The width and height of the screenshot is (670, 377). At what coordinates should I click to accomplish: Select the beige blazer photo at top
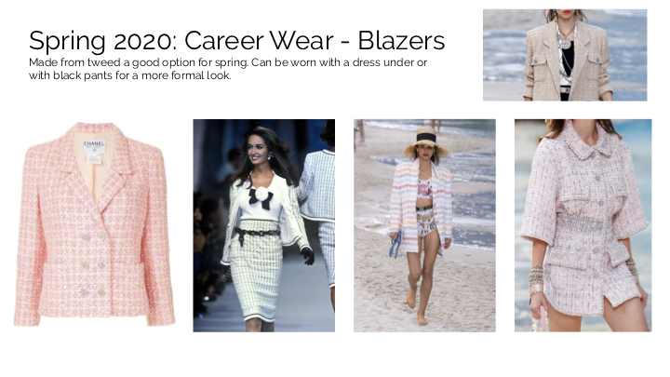click(565, 55)
